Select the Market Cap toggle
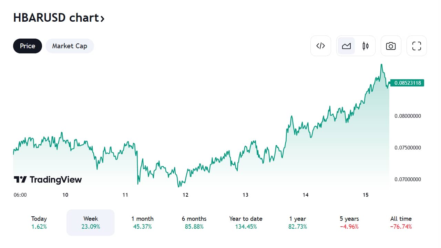Image resolution: width=441 pixels, height=248 pixels. (70, 46)
